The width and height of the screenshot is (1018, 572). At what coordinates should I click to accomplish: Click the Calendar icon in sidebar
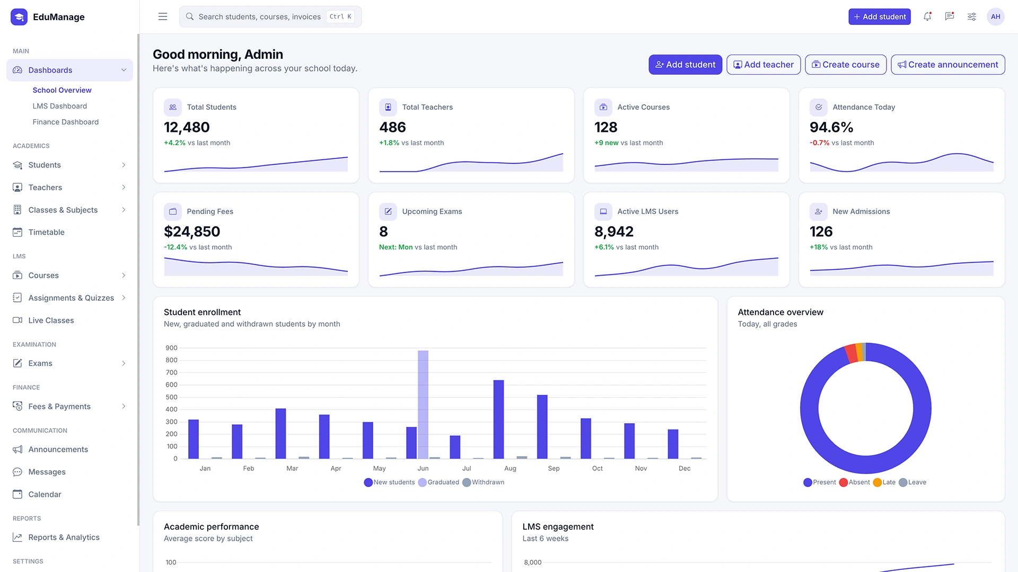click(17, 494)
